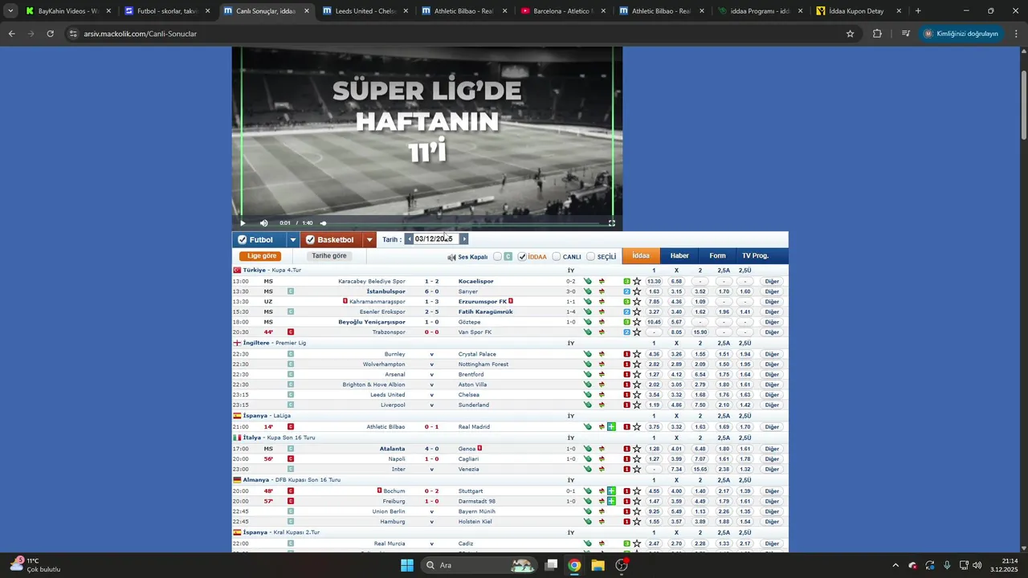Screen dimensions: 1028x578
Task: Open the Windows Start menu
Action: [407, 565]
